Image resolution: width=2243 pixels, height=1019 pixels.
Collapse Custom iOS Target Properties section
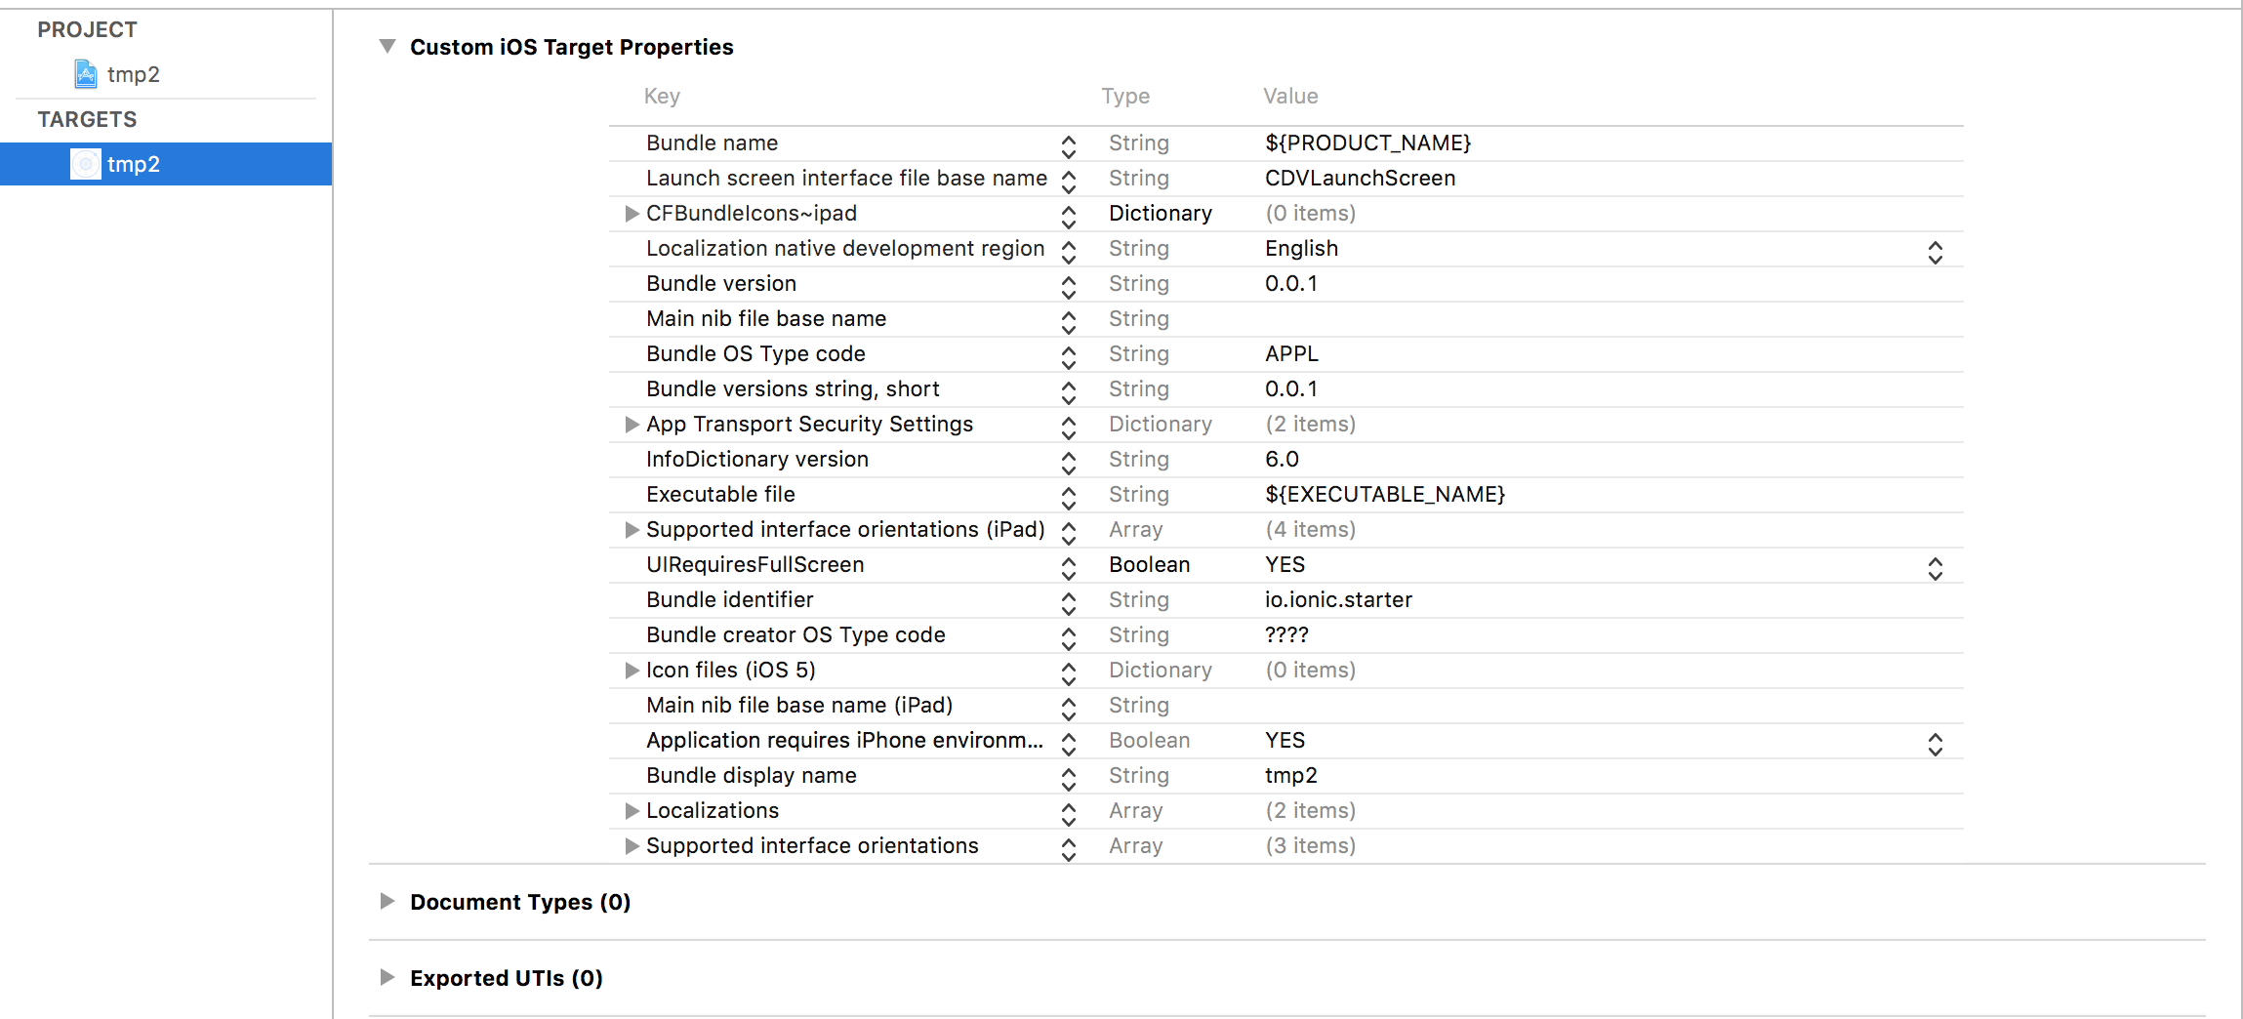coord(387,46)
